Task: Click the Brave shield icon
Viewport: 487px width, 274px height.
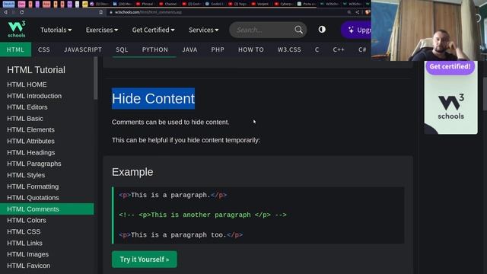Action: [x=368, y=12]
